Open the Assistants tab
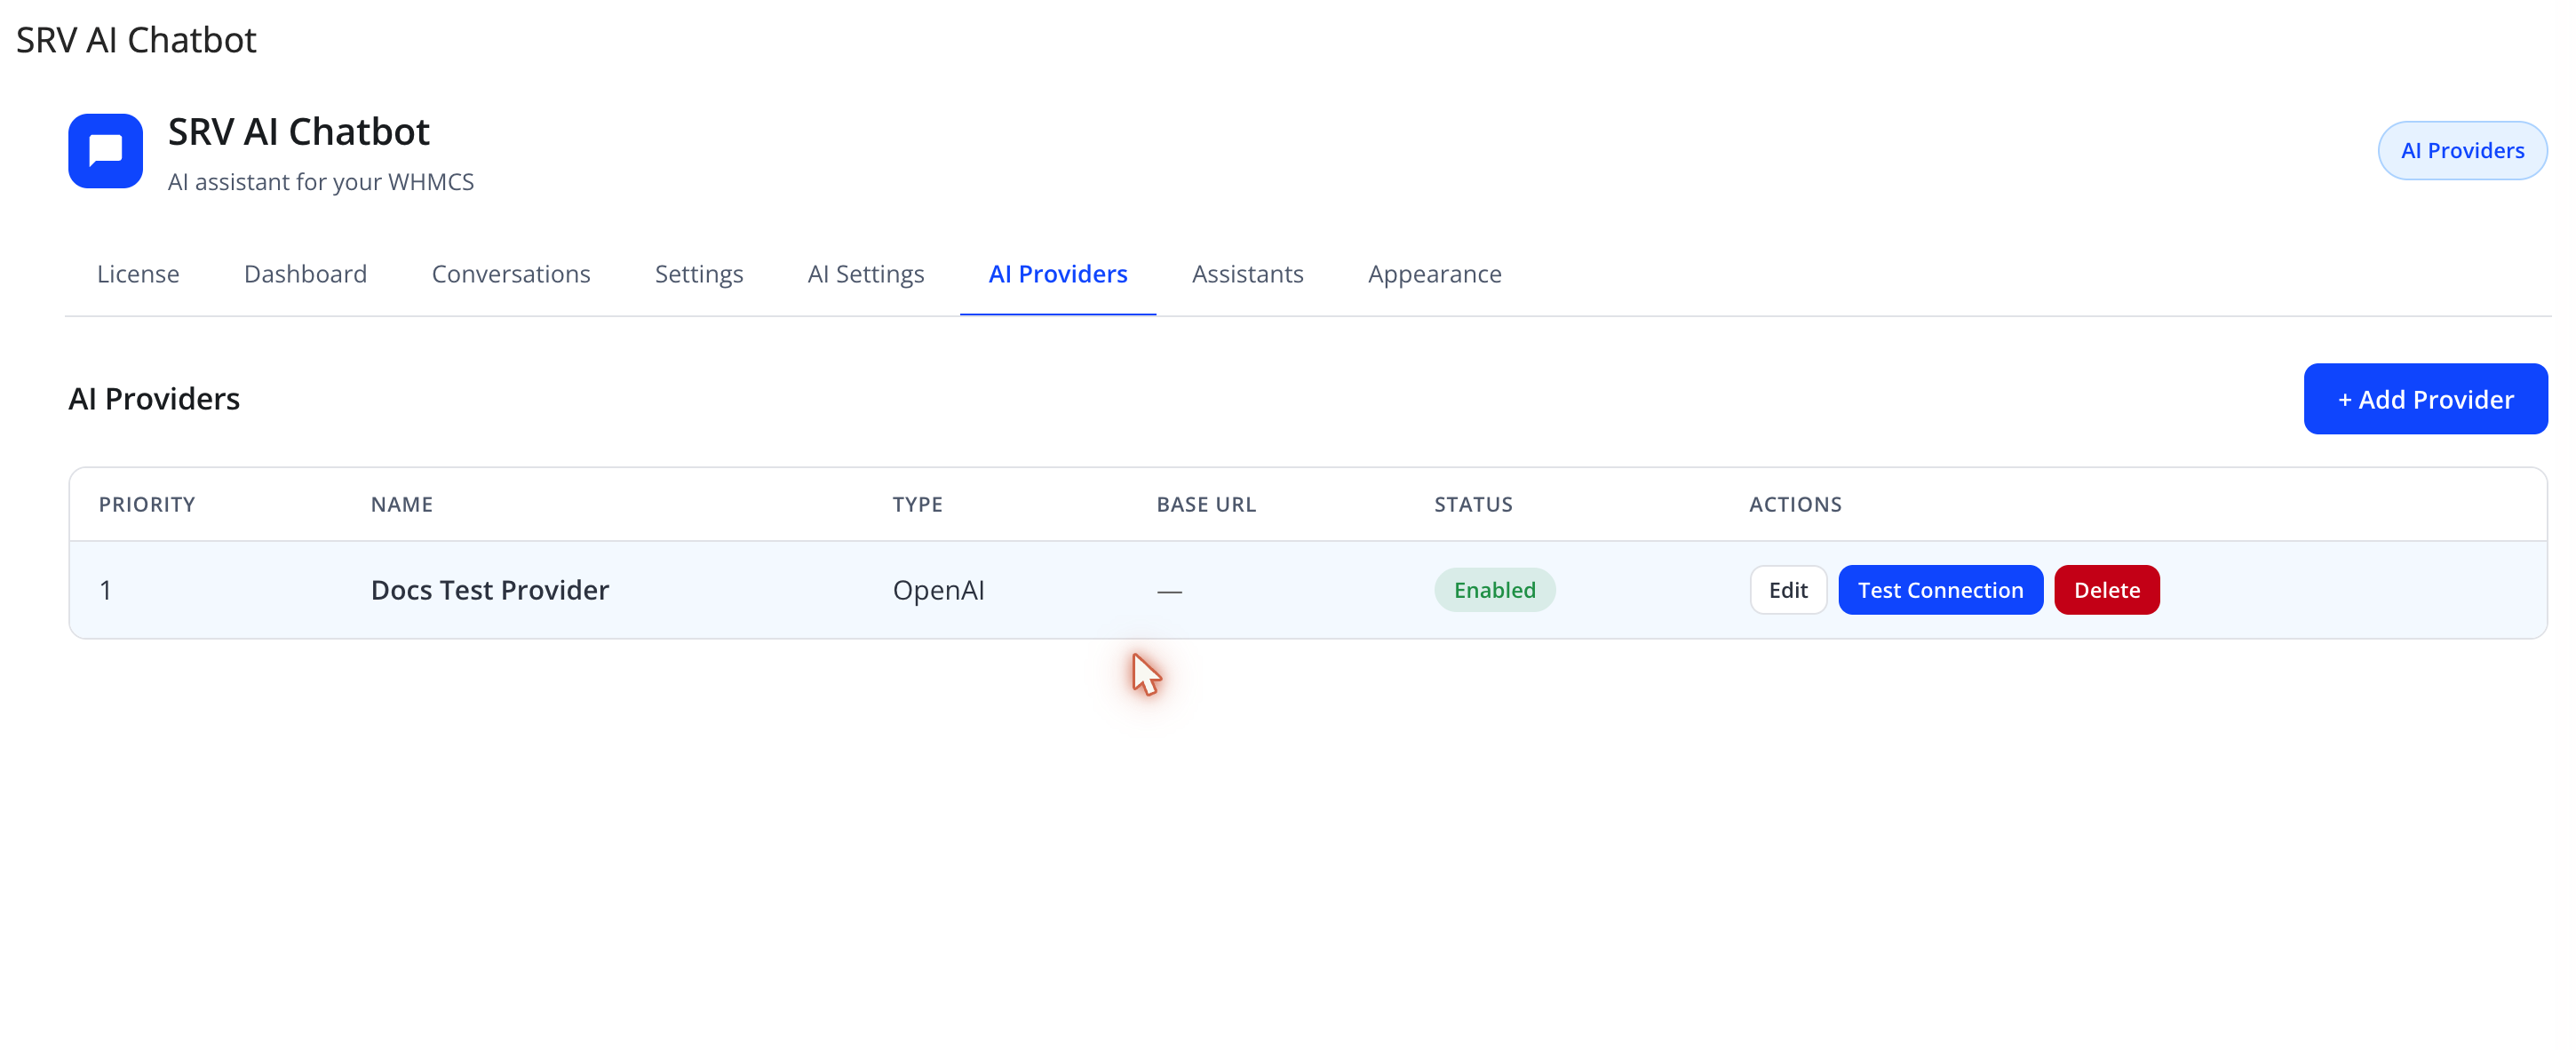The image size is (2576, 1050). 1247,274
